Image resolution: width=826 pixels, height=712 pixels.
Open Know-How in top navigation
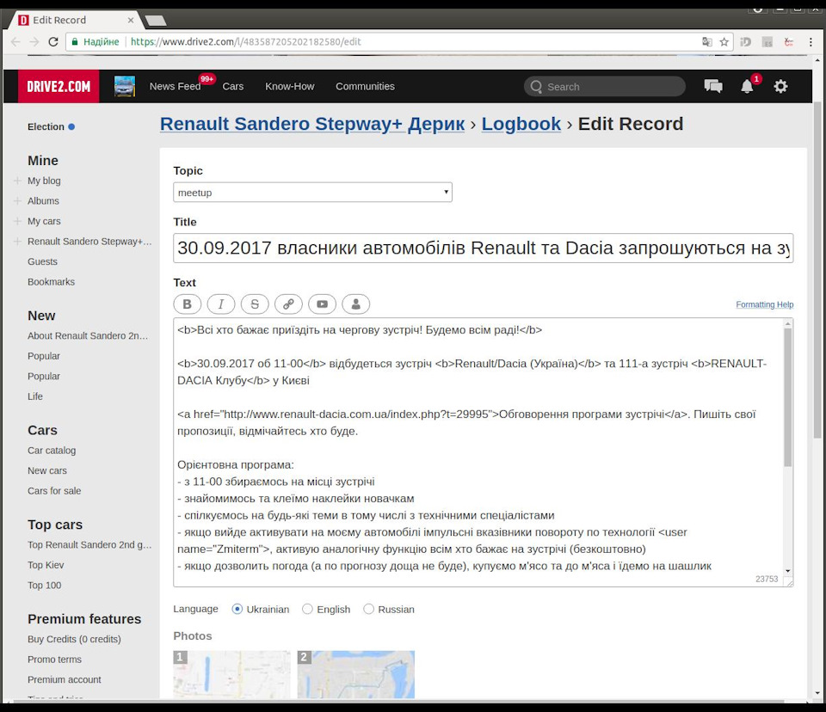tap(290, 86)
